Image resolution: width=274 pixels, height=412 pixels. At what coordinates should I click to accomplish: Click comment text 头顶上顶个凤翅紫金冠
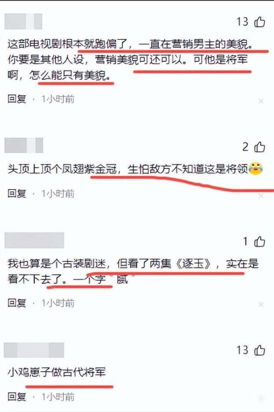[62, 169]
